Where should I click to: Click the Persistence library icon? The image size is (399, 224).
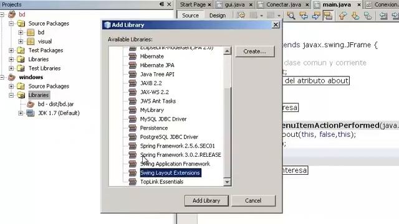(x=133, y=128)
